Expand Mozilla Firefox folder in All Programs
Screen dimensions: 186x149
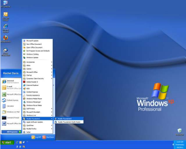coord(37,129)
